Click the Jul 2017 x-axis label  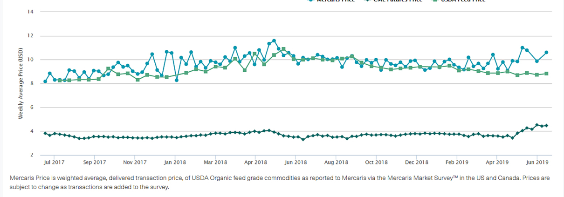pos(55,163)
